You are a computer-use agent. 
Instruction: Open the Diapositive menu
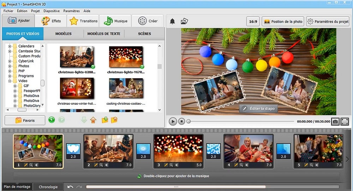[x=52, y=11]
